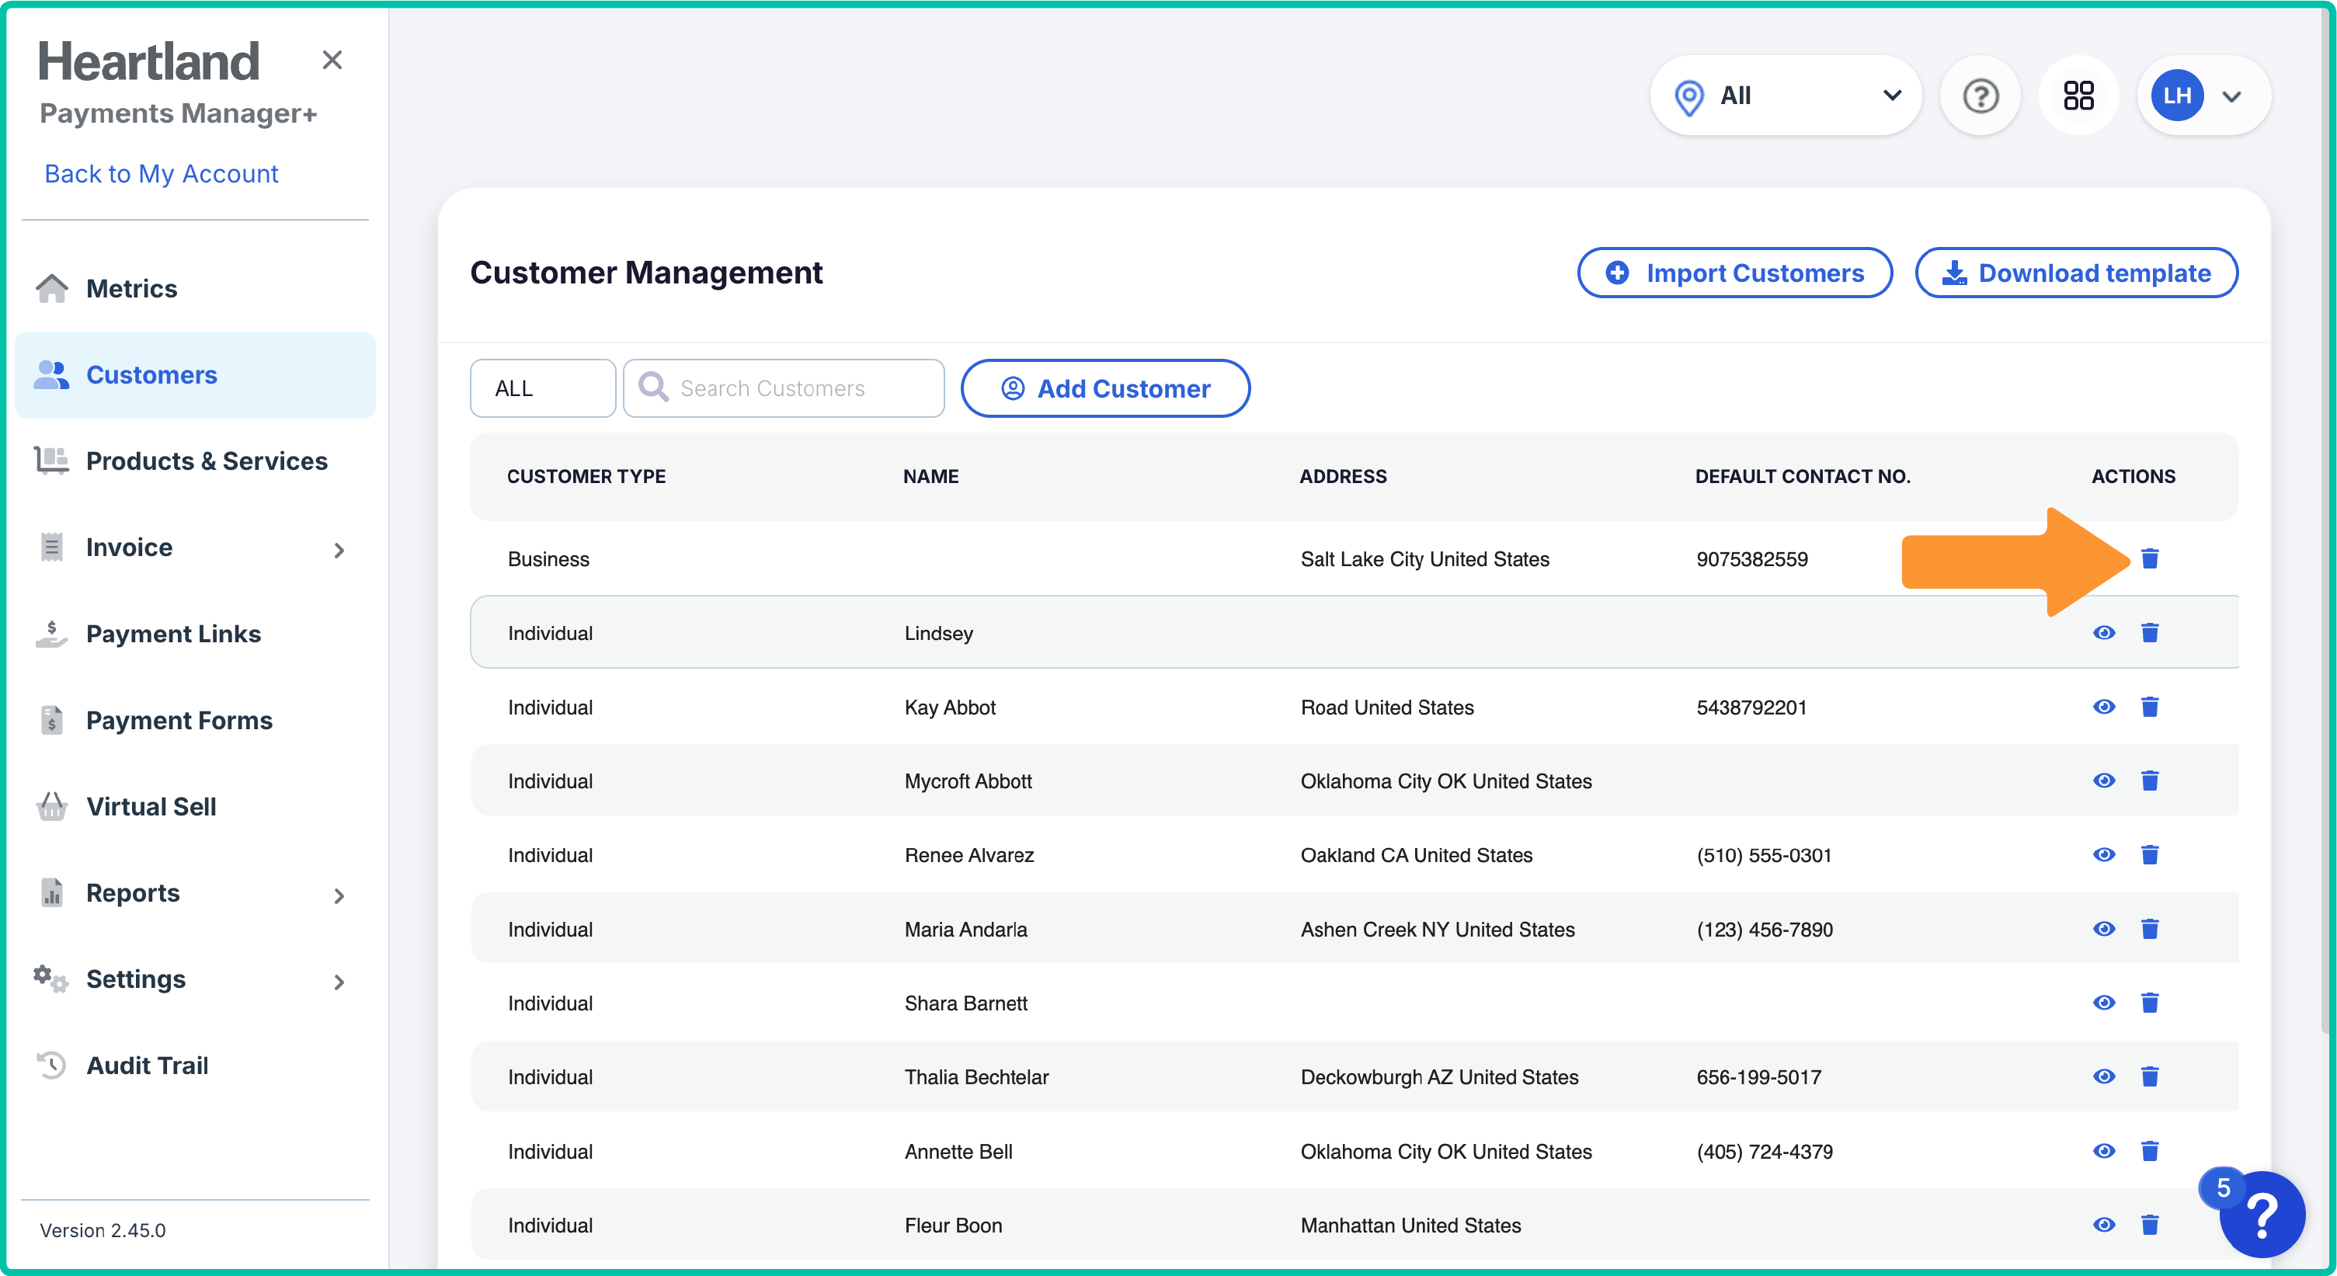View Shara Barnett details eye icon
Image resolution: width=2337 pixels, height=1276 pixels.
point(2104,1002)
